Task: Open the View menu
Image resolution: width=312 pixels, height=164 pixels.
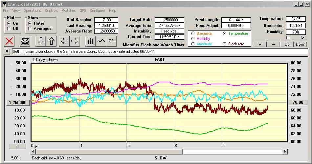Action: tap(16, 10)
